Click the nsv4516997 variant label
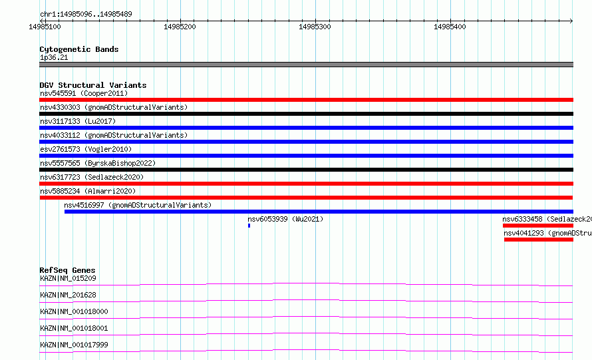 click(138, 205)
